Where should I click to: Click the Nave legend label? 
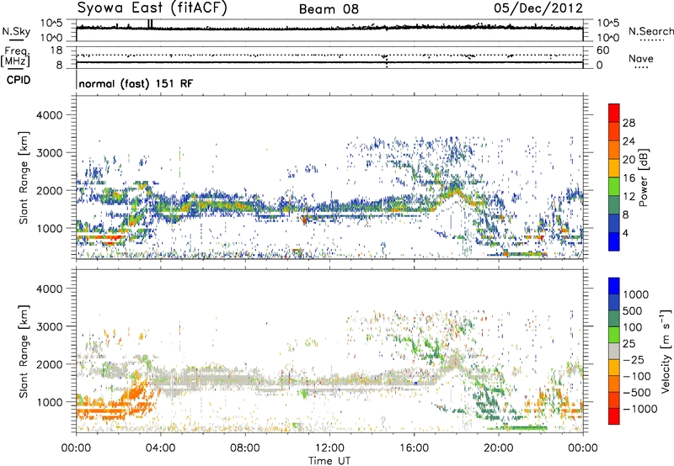(641, 59)
